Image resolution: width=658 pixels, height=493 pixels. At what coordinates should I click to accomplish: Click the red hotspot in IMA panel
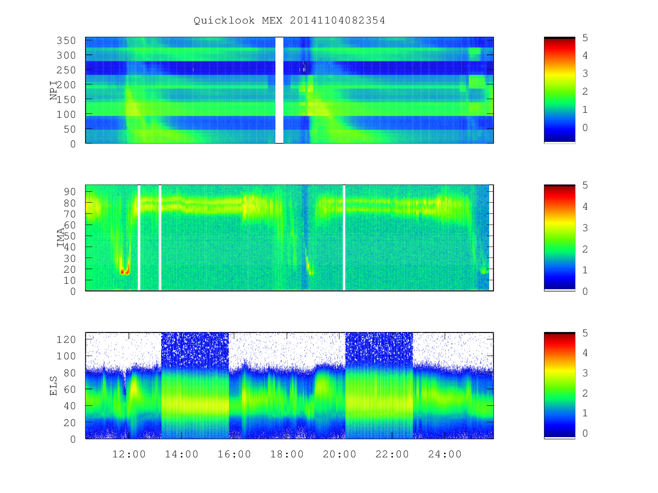pyautogui.click(x=124, y=271)
